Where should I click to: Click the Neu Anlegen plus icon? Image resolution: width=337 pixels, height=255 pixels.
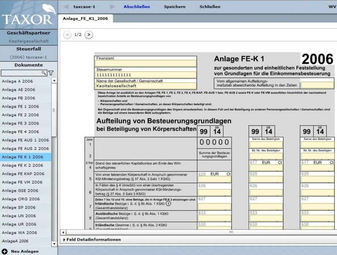(5, 251)
